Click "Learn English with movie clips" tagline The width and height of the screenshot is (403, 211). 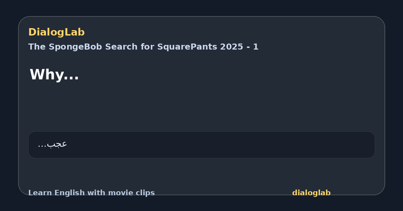click(x=91, y=193)
